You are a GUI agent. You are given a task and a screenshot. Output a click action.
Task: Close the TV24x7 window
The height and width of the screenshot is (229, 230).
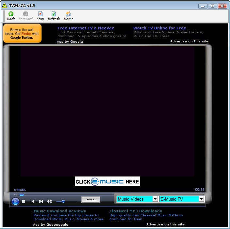tap(222, 6)
